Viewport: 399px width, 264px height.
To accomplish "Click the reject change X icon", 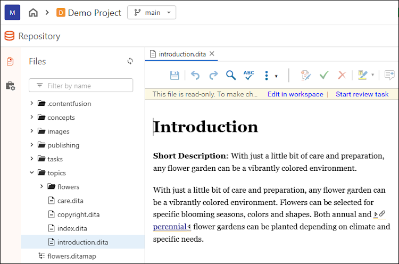I will tap(342, 76).
